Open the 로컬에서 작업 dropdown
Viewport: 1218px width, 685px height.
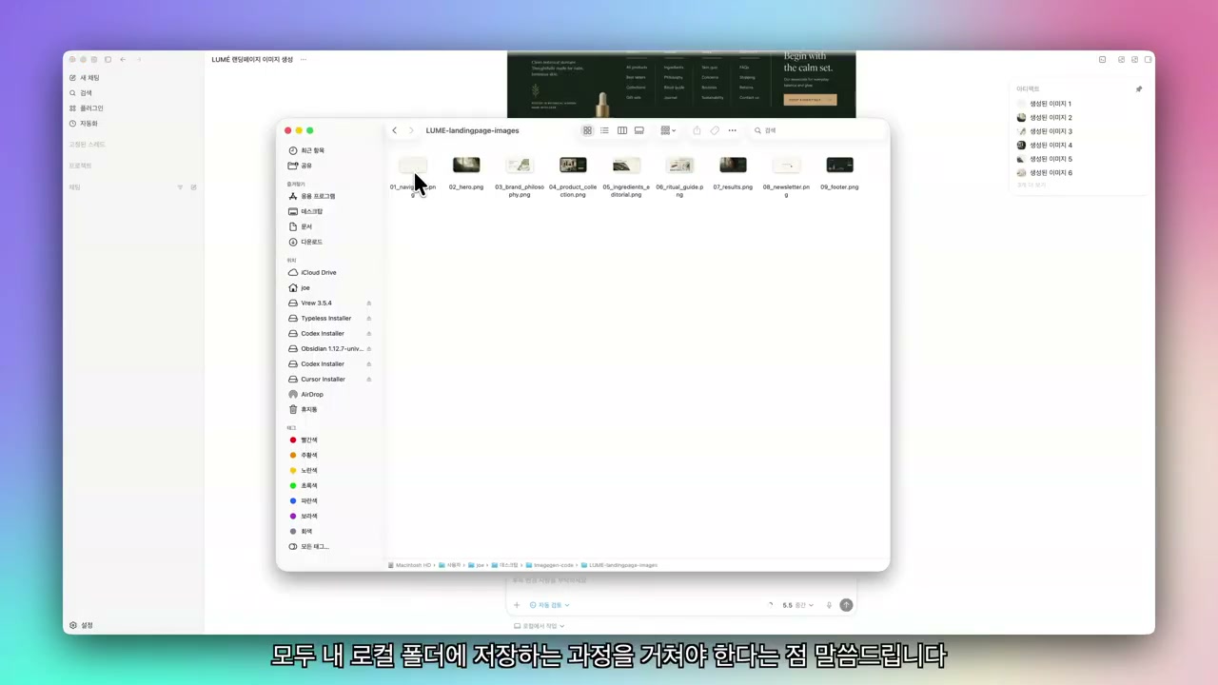(539, 626)
